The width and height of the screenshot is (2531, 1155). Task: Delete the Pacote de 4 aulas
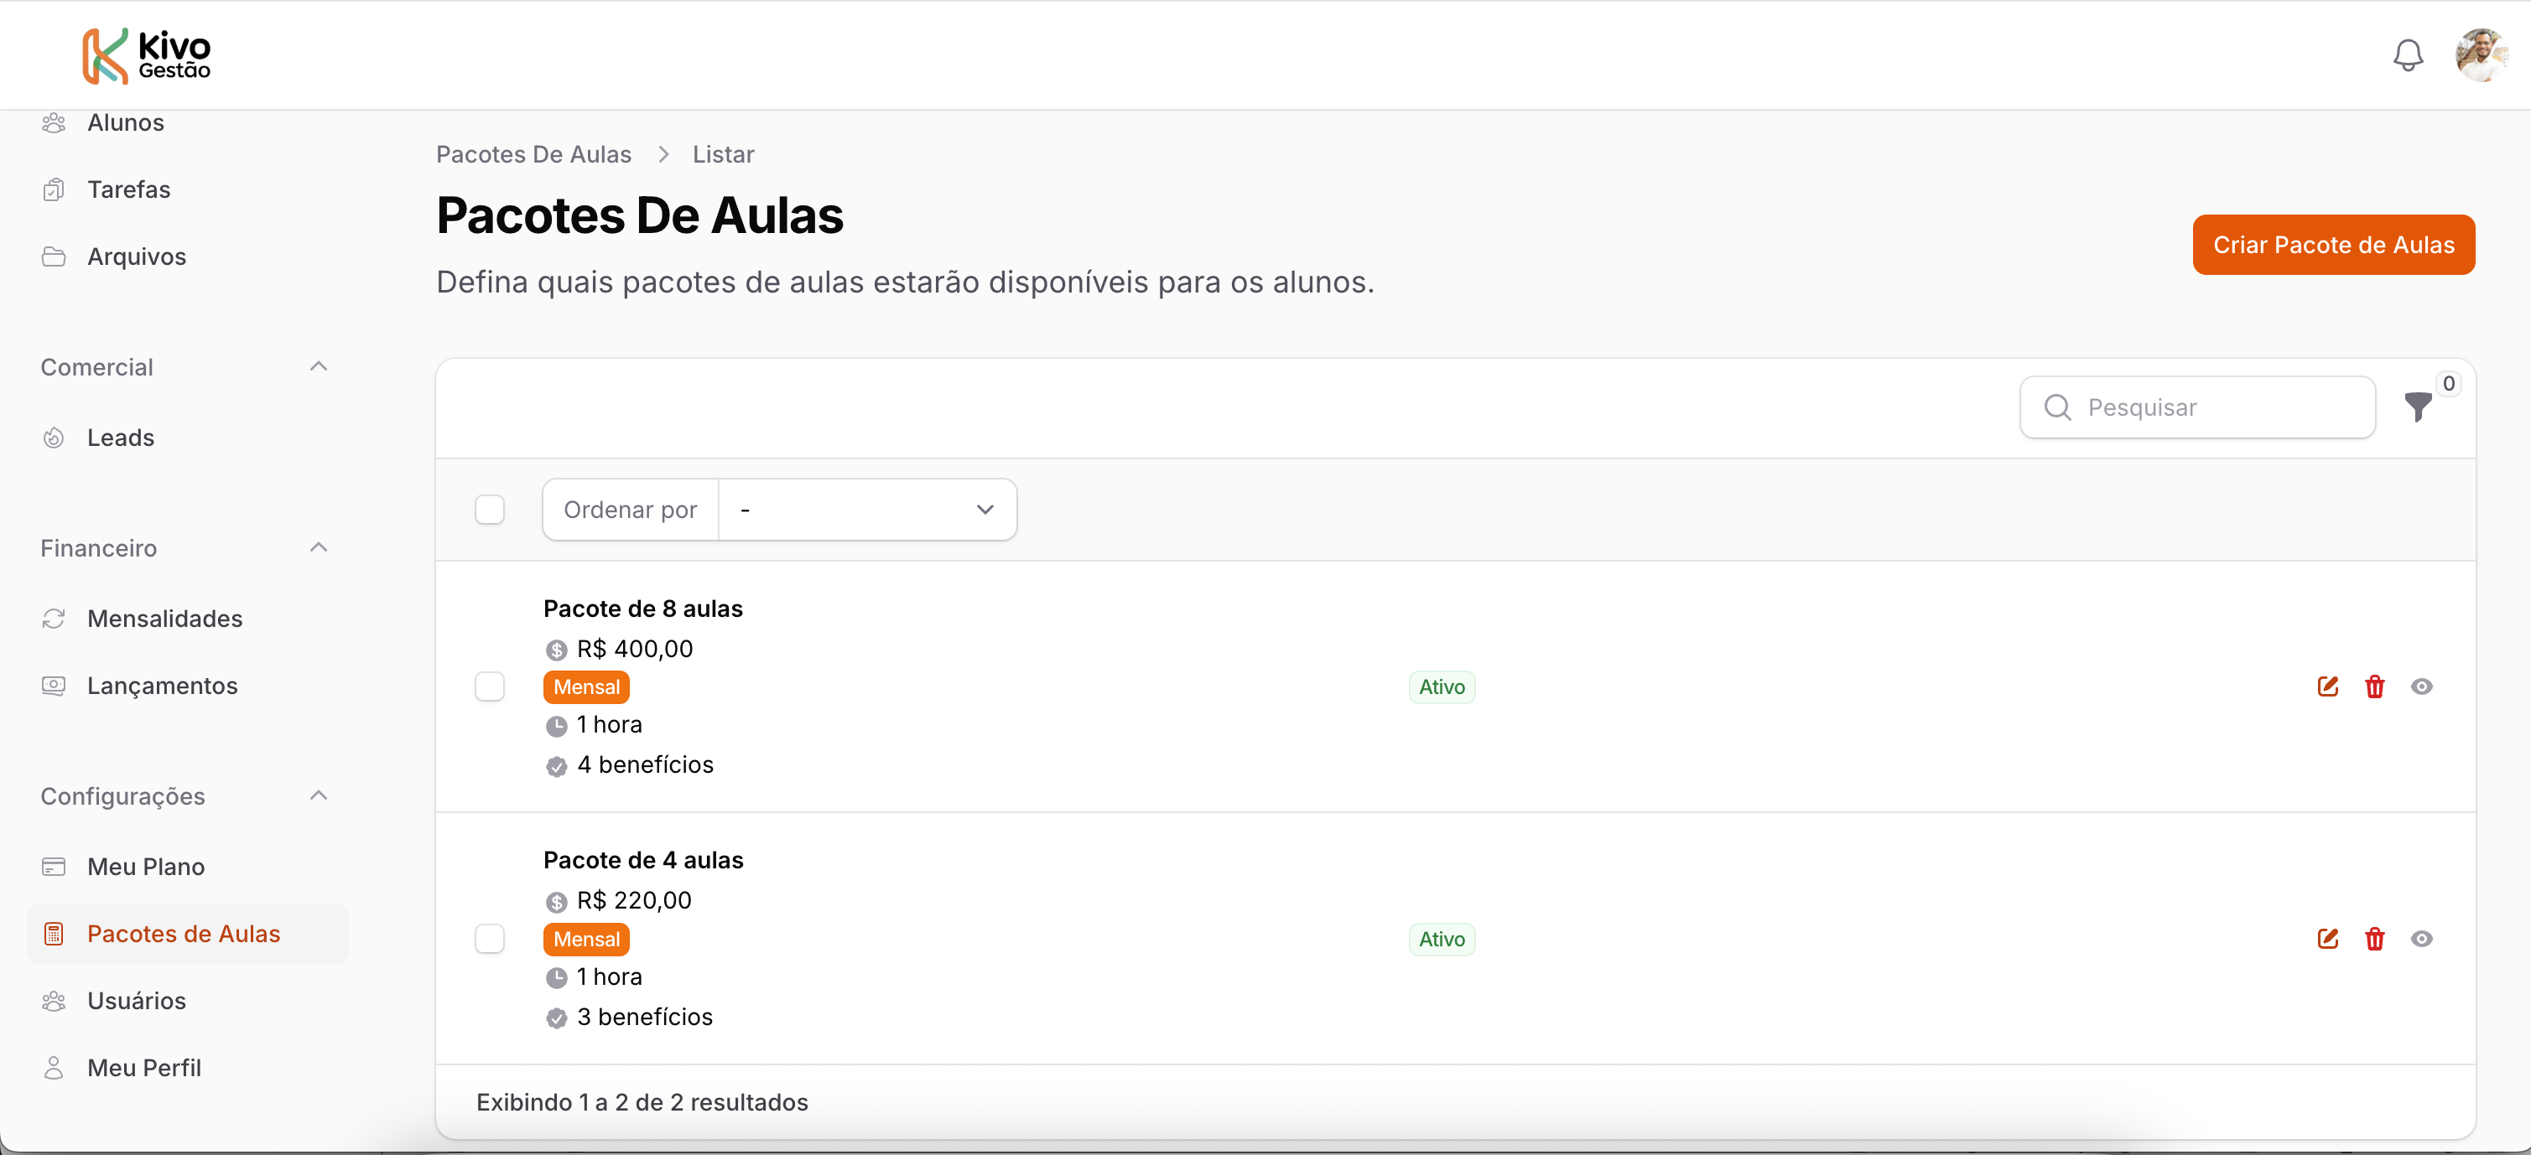[2375, 939]
